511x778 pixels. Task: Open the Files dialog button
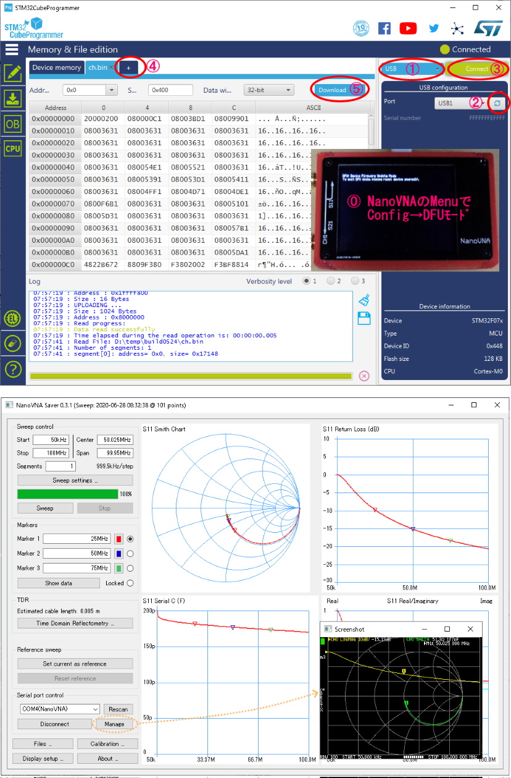pos(43,743)
